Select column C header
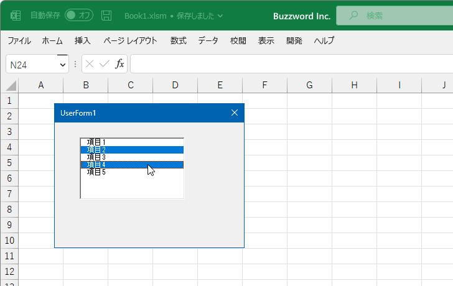453x286 pixels. (x=131, y=85)
